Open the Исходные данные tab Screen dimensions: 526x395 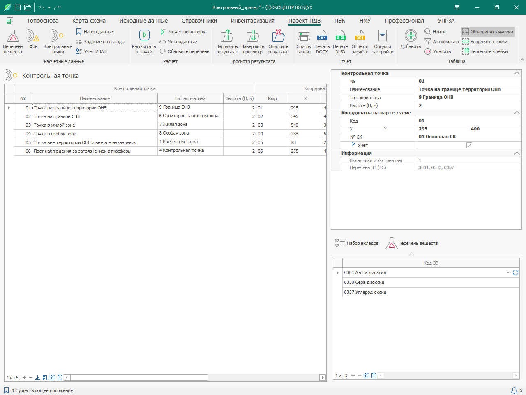[143, 21]
